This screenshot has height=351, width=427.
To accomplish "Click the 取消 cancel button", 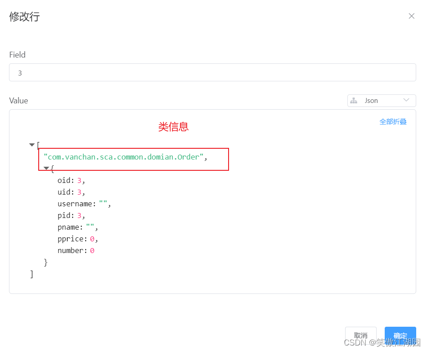I will coord(360,335).
